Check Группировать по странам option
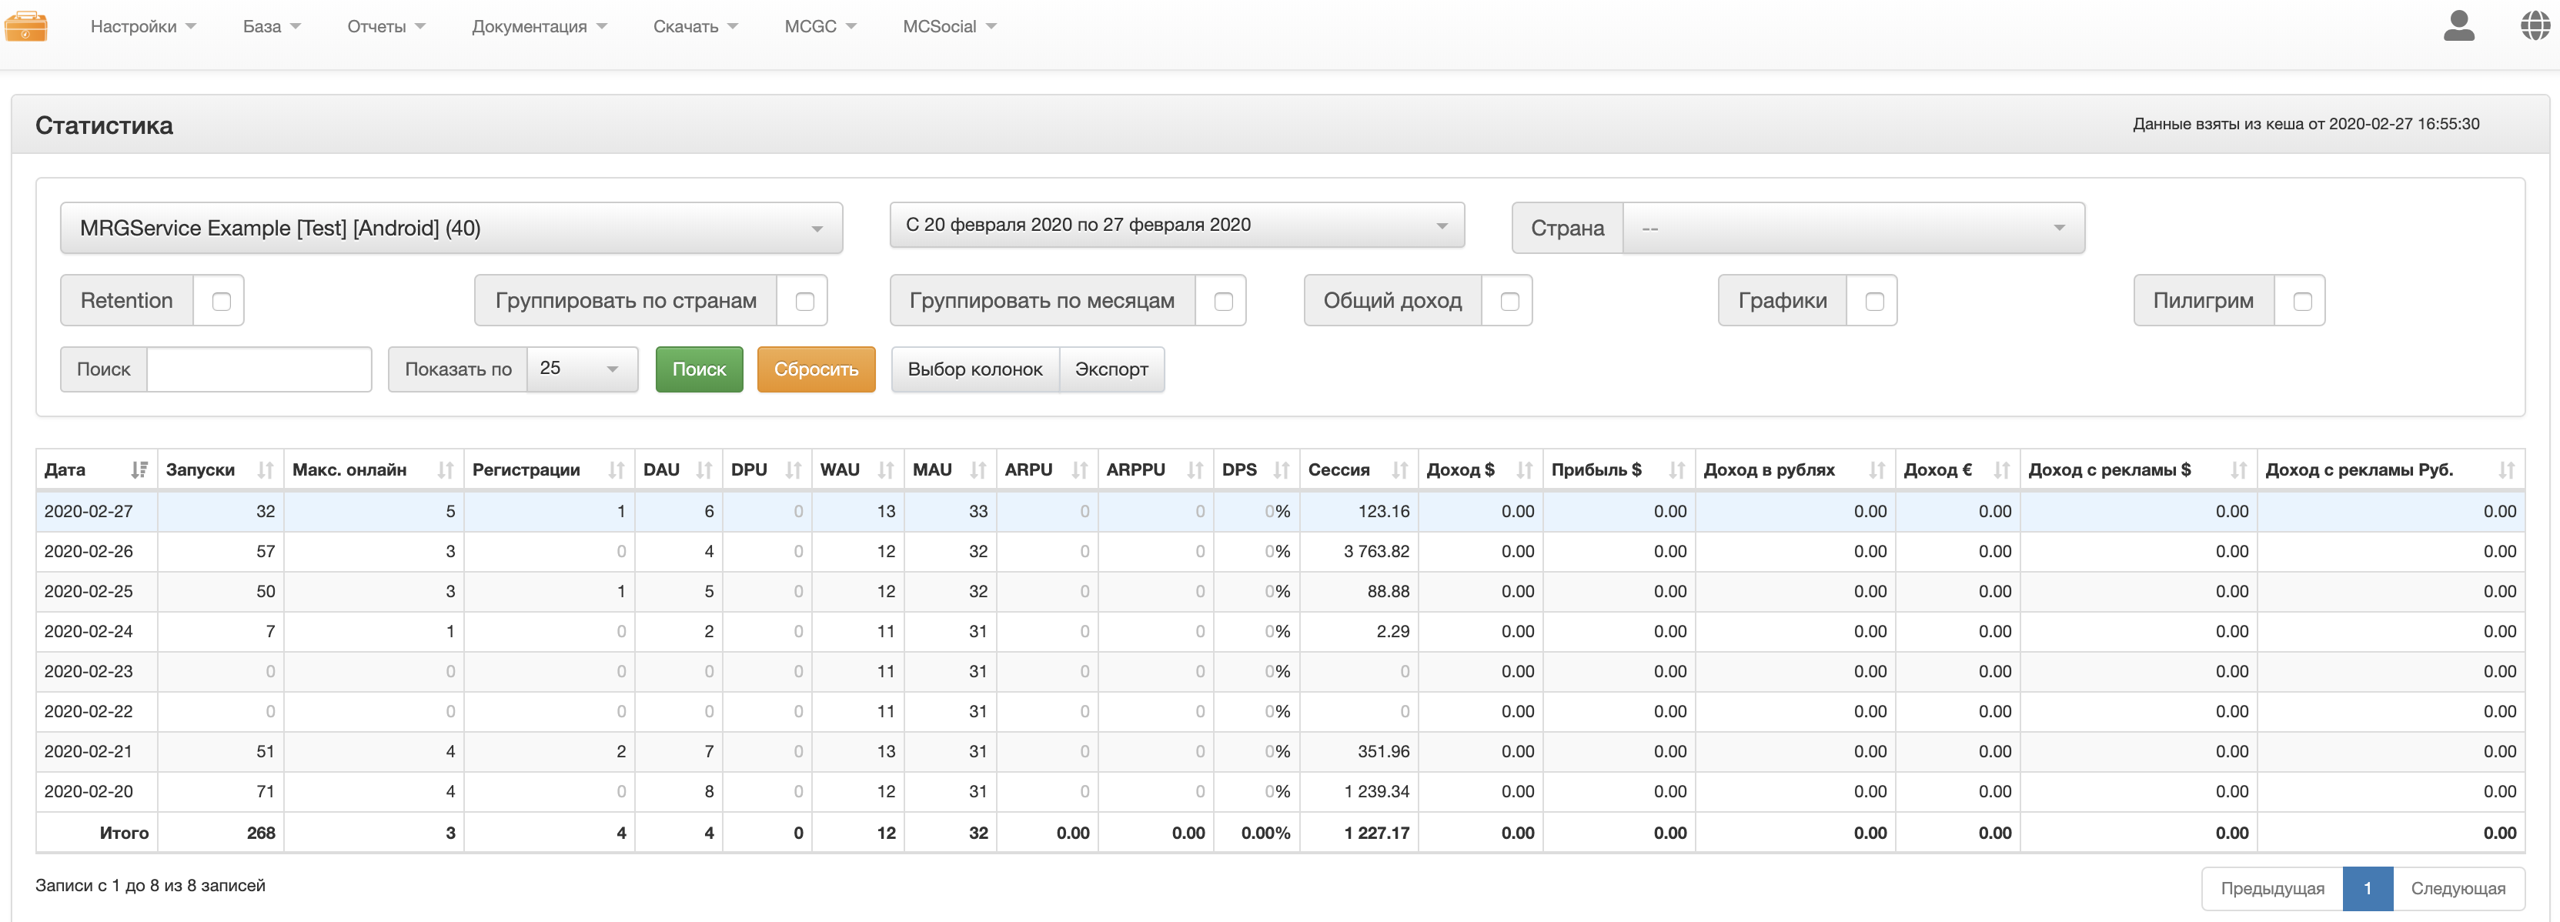The width and height of the screenshot is (2560, 922). coord(804,301)
